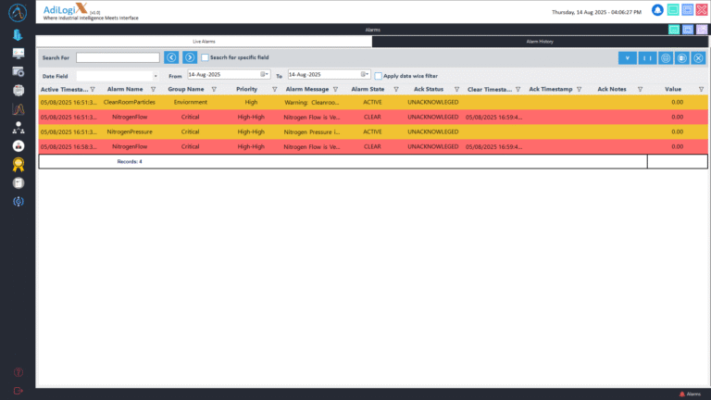Open the Date Field dropdown
The image size is (711, 400).
click(x=156, y=75)
